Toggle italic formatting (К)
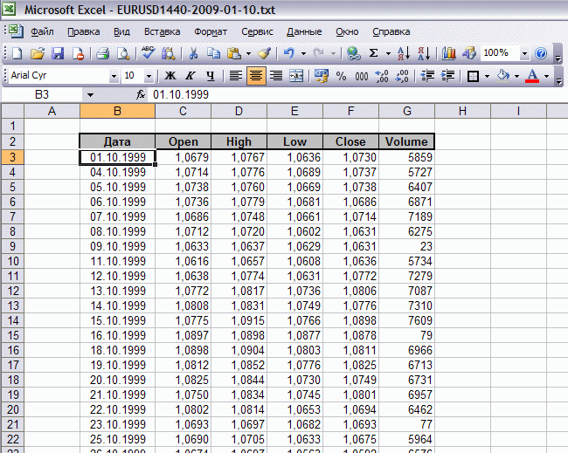The image size is (568, 453). click(x=190, y=76)
